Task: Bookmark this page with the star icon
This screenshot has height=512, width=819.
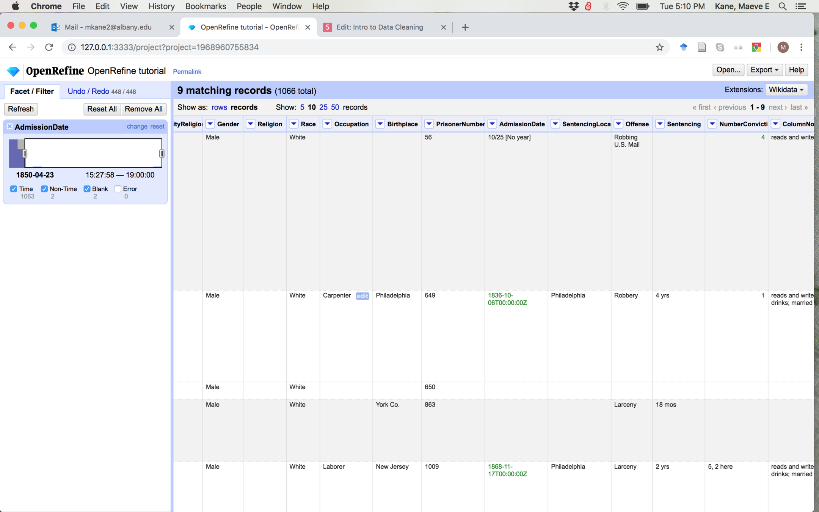Action: [x=660, y=47]
